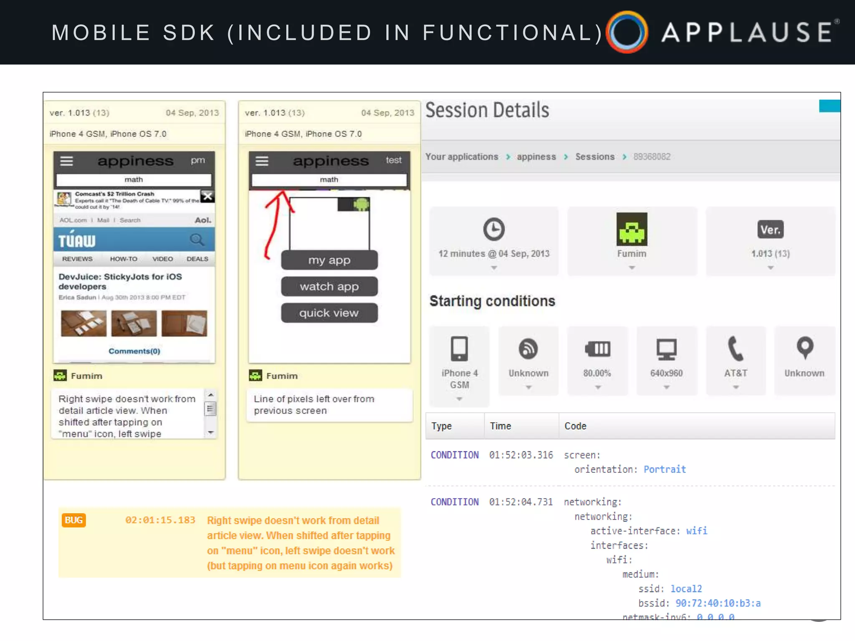
Task: Expand arrow under 1.013 (13) version tile
Action: 770,268
